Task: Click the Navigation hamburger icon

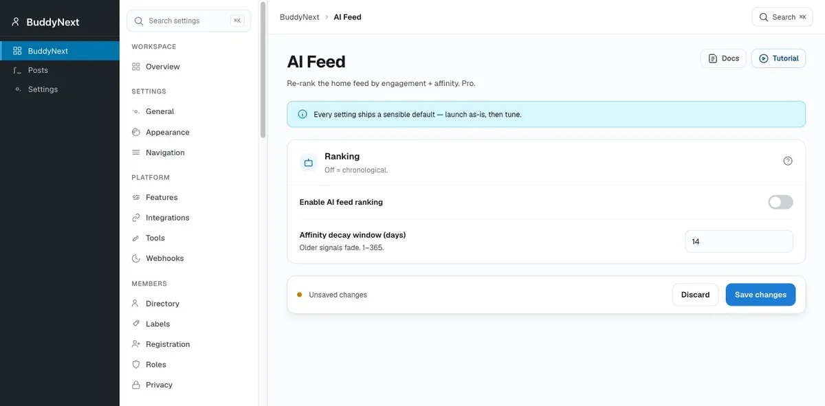Action: 136,153
